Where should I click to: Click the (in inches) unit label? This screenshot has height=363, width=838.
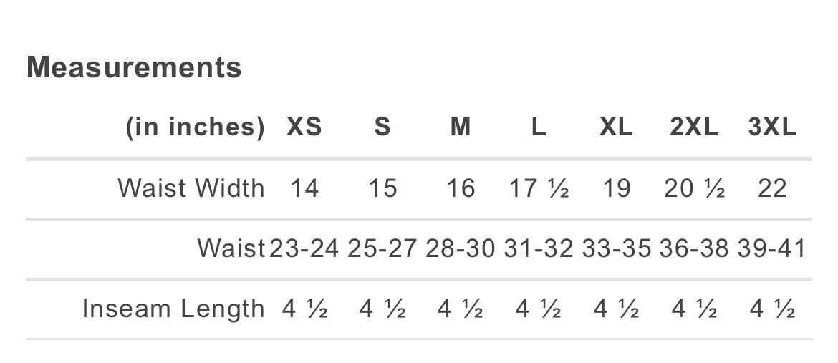click(x=195, y=127)
